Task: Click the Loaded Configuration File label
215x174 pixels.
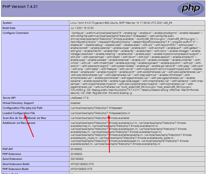Action: [19, 113]
